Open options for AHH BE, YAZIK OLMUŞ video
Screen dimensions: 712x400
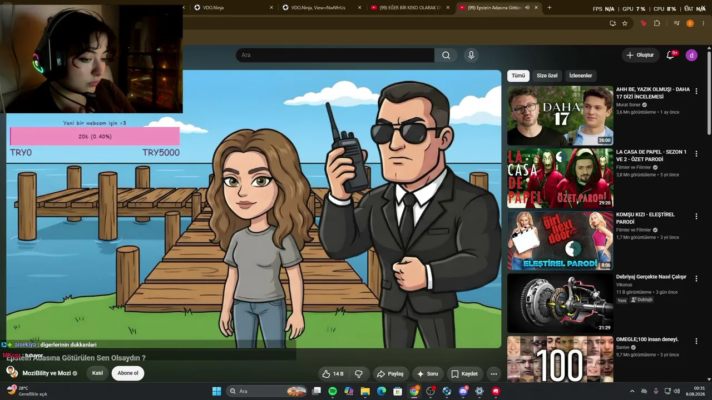pos(696,91)
